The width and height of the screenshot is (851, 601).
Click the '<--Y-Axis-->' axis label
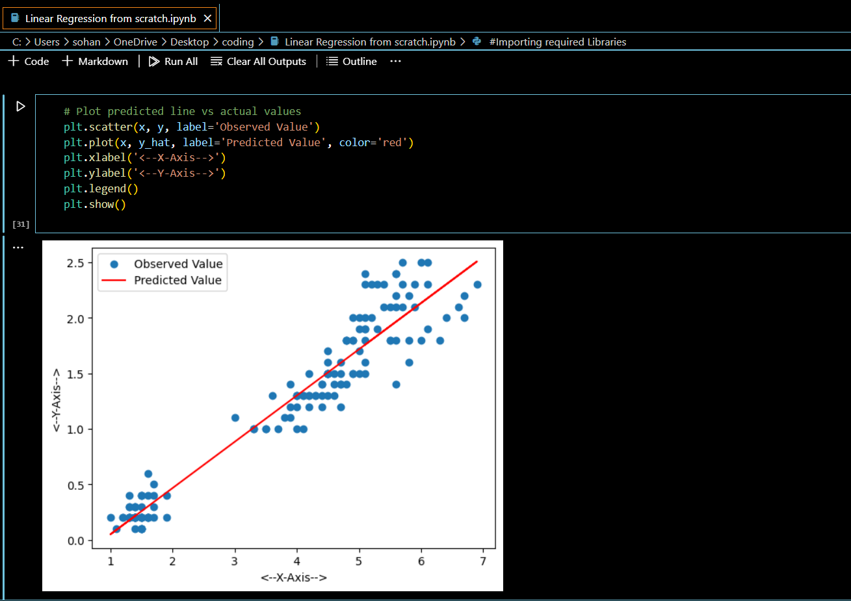click(57, 400)
